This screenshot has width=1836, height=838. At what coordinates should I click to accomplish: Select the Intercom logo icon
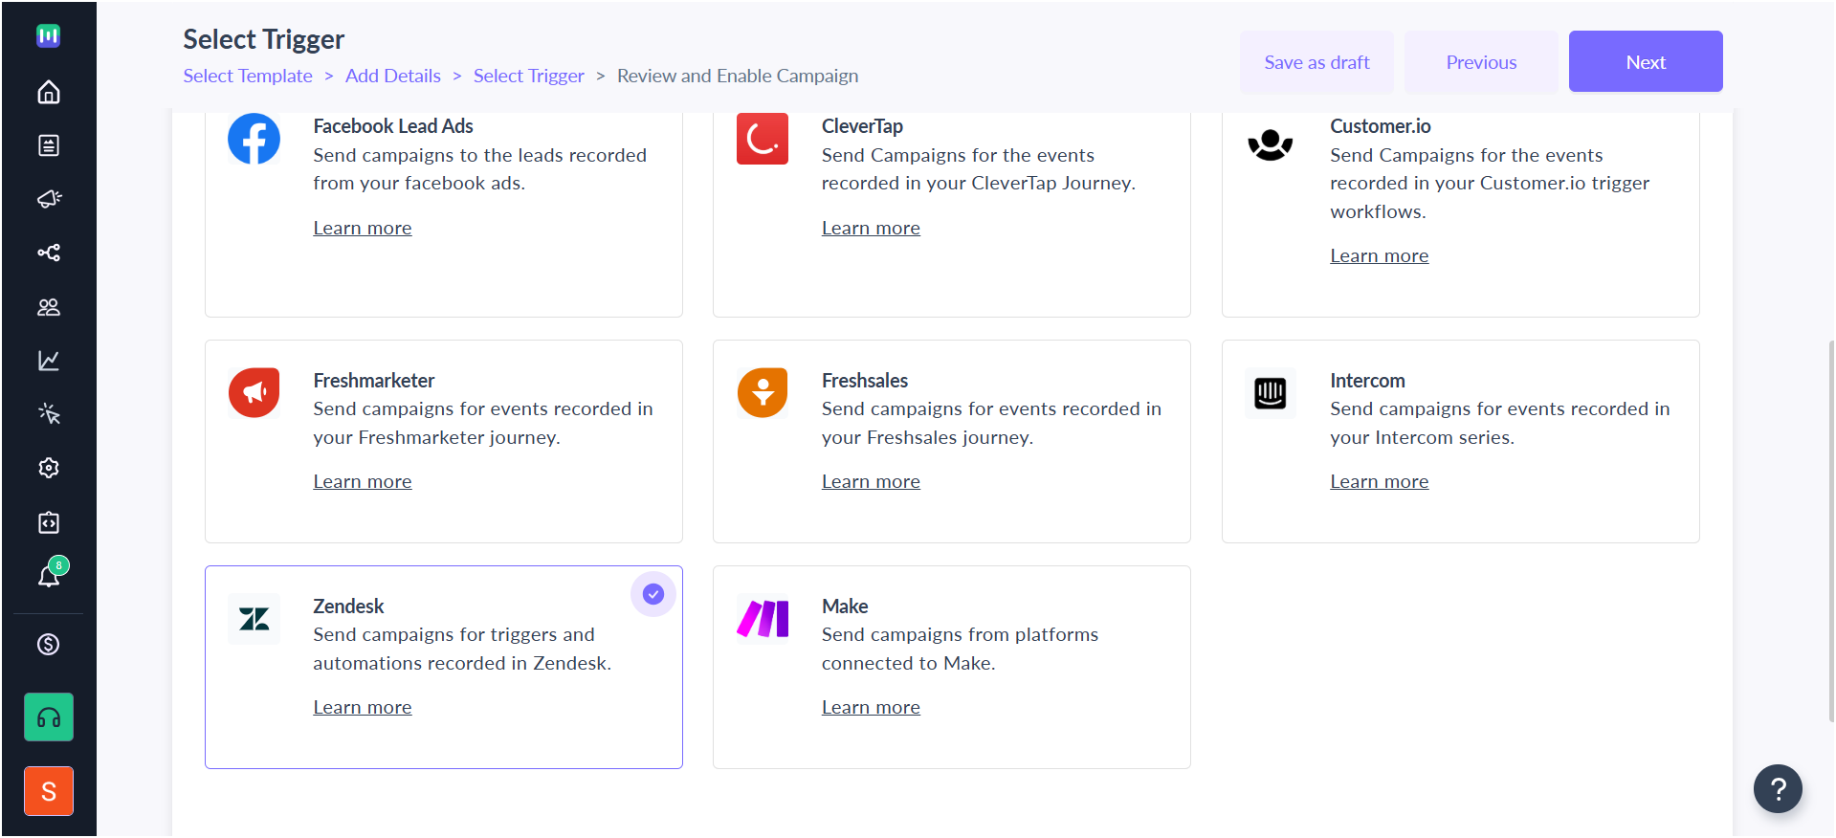1271,393
